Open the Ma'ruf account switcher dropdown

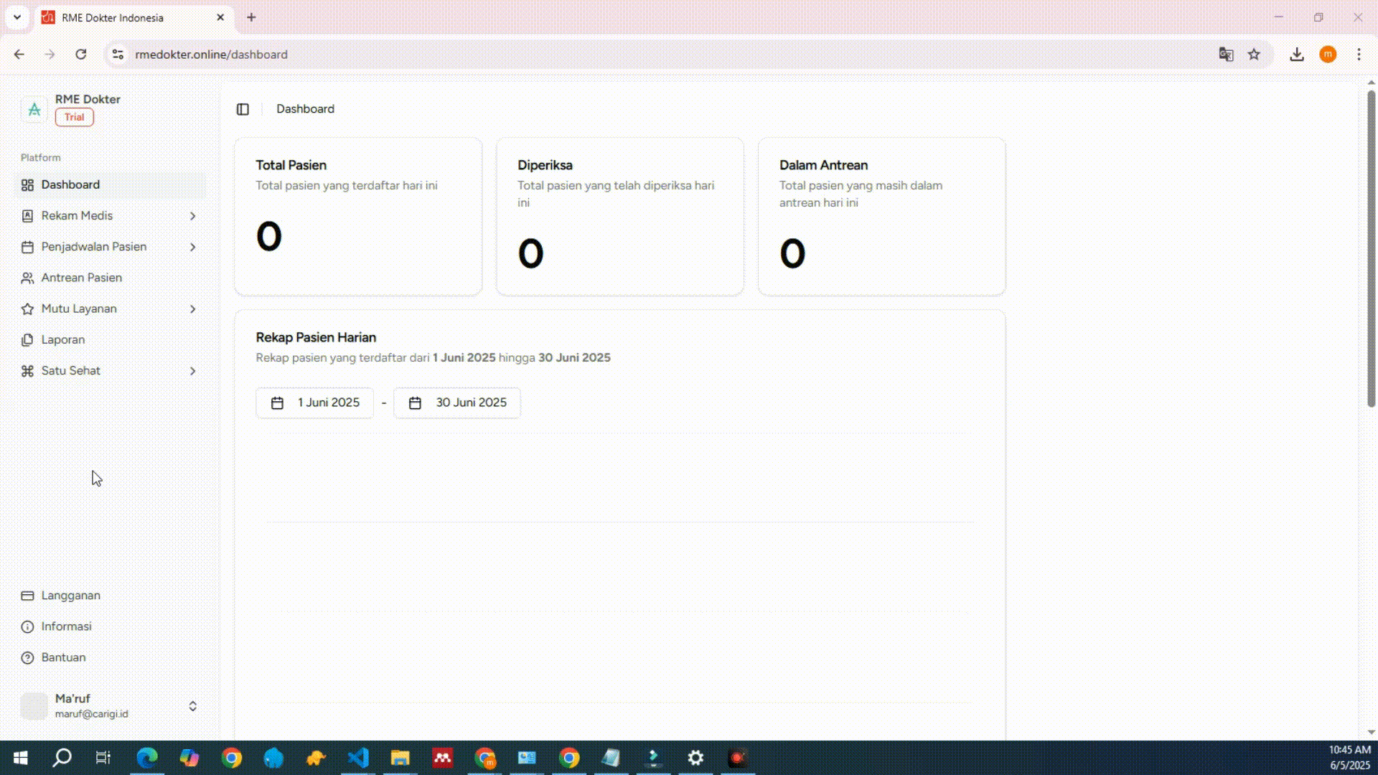[192, 706]
